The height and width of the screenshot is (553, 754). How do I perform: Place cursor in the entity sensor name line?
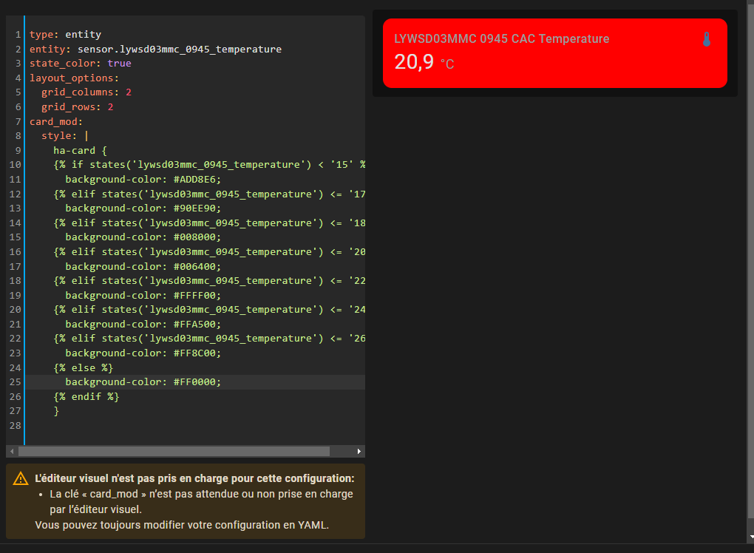[179, 50]
